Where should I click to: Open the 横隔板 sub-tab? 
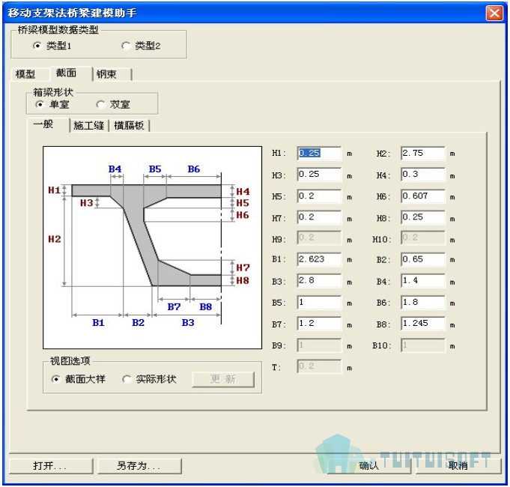point(129,126)
